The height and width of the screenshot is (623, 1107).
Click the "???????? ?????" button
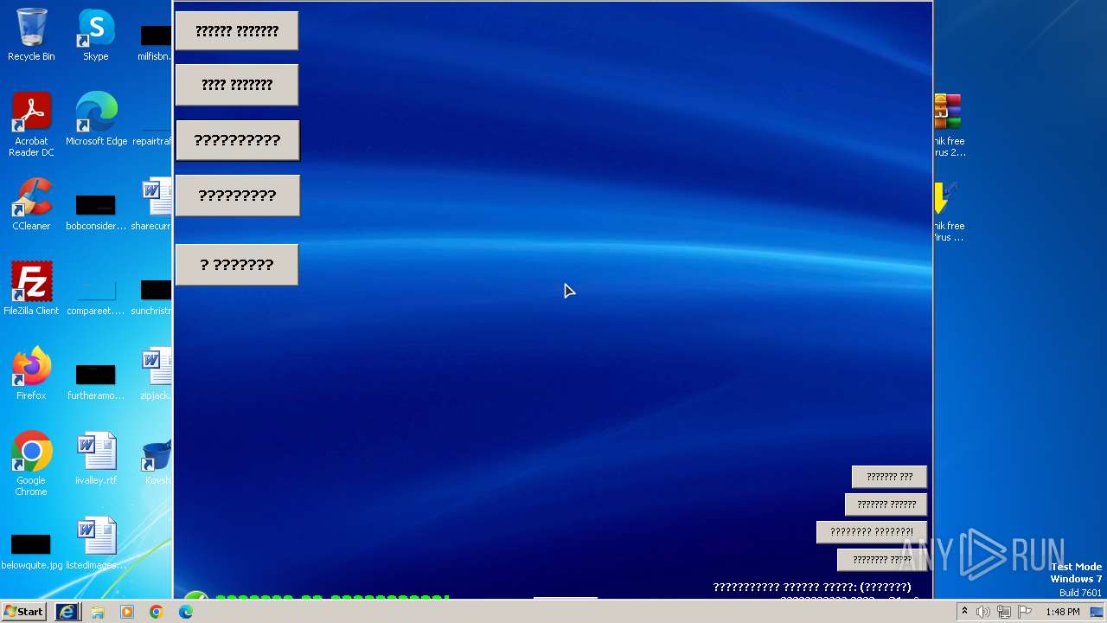pos(882,560)
